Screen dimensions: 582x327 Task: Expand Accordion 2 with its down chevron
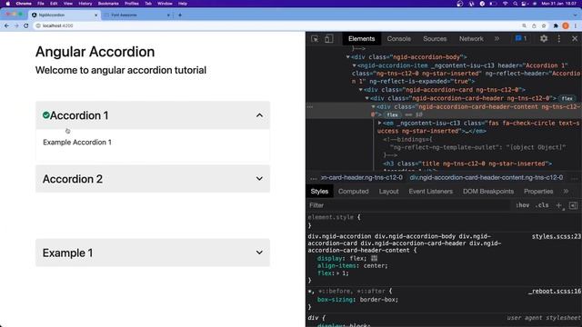coord(259,179)
